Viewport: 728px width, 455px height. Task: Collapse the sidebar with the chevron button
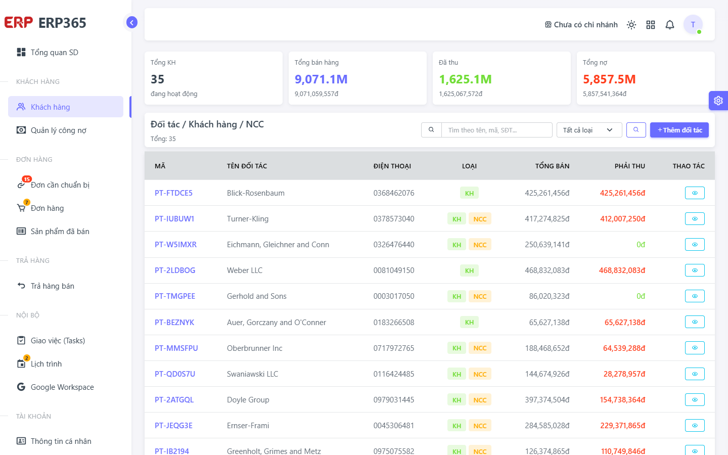pos(131,22)
